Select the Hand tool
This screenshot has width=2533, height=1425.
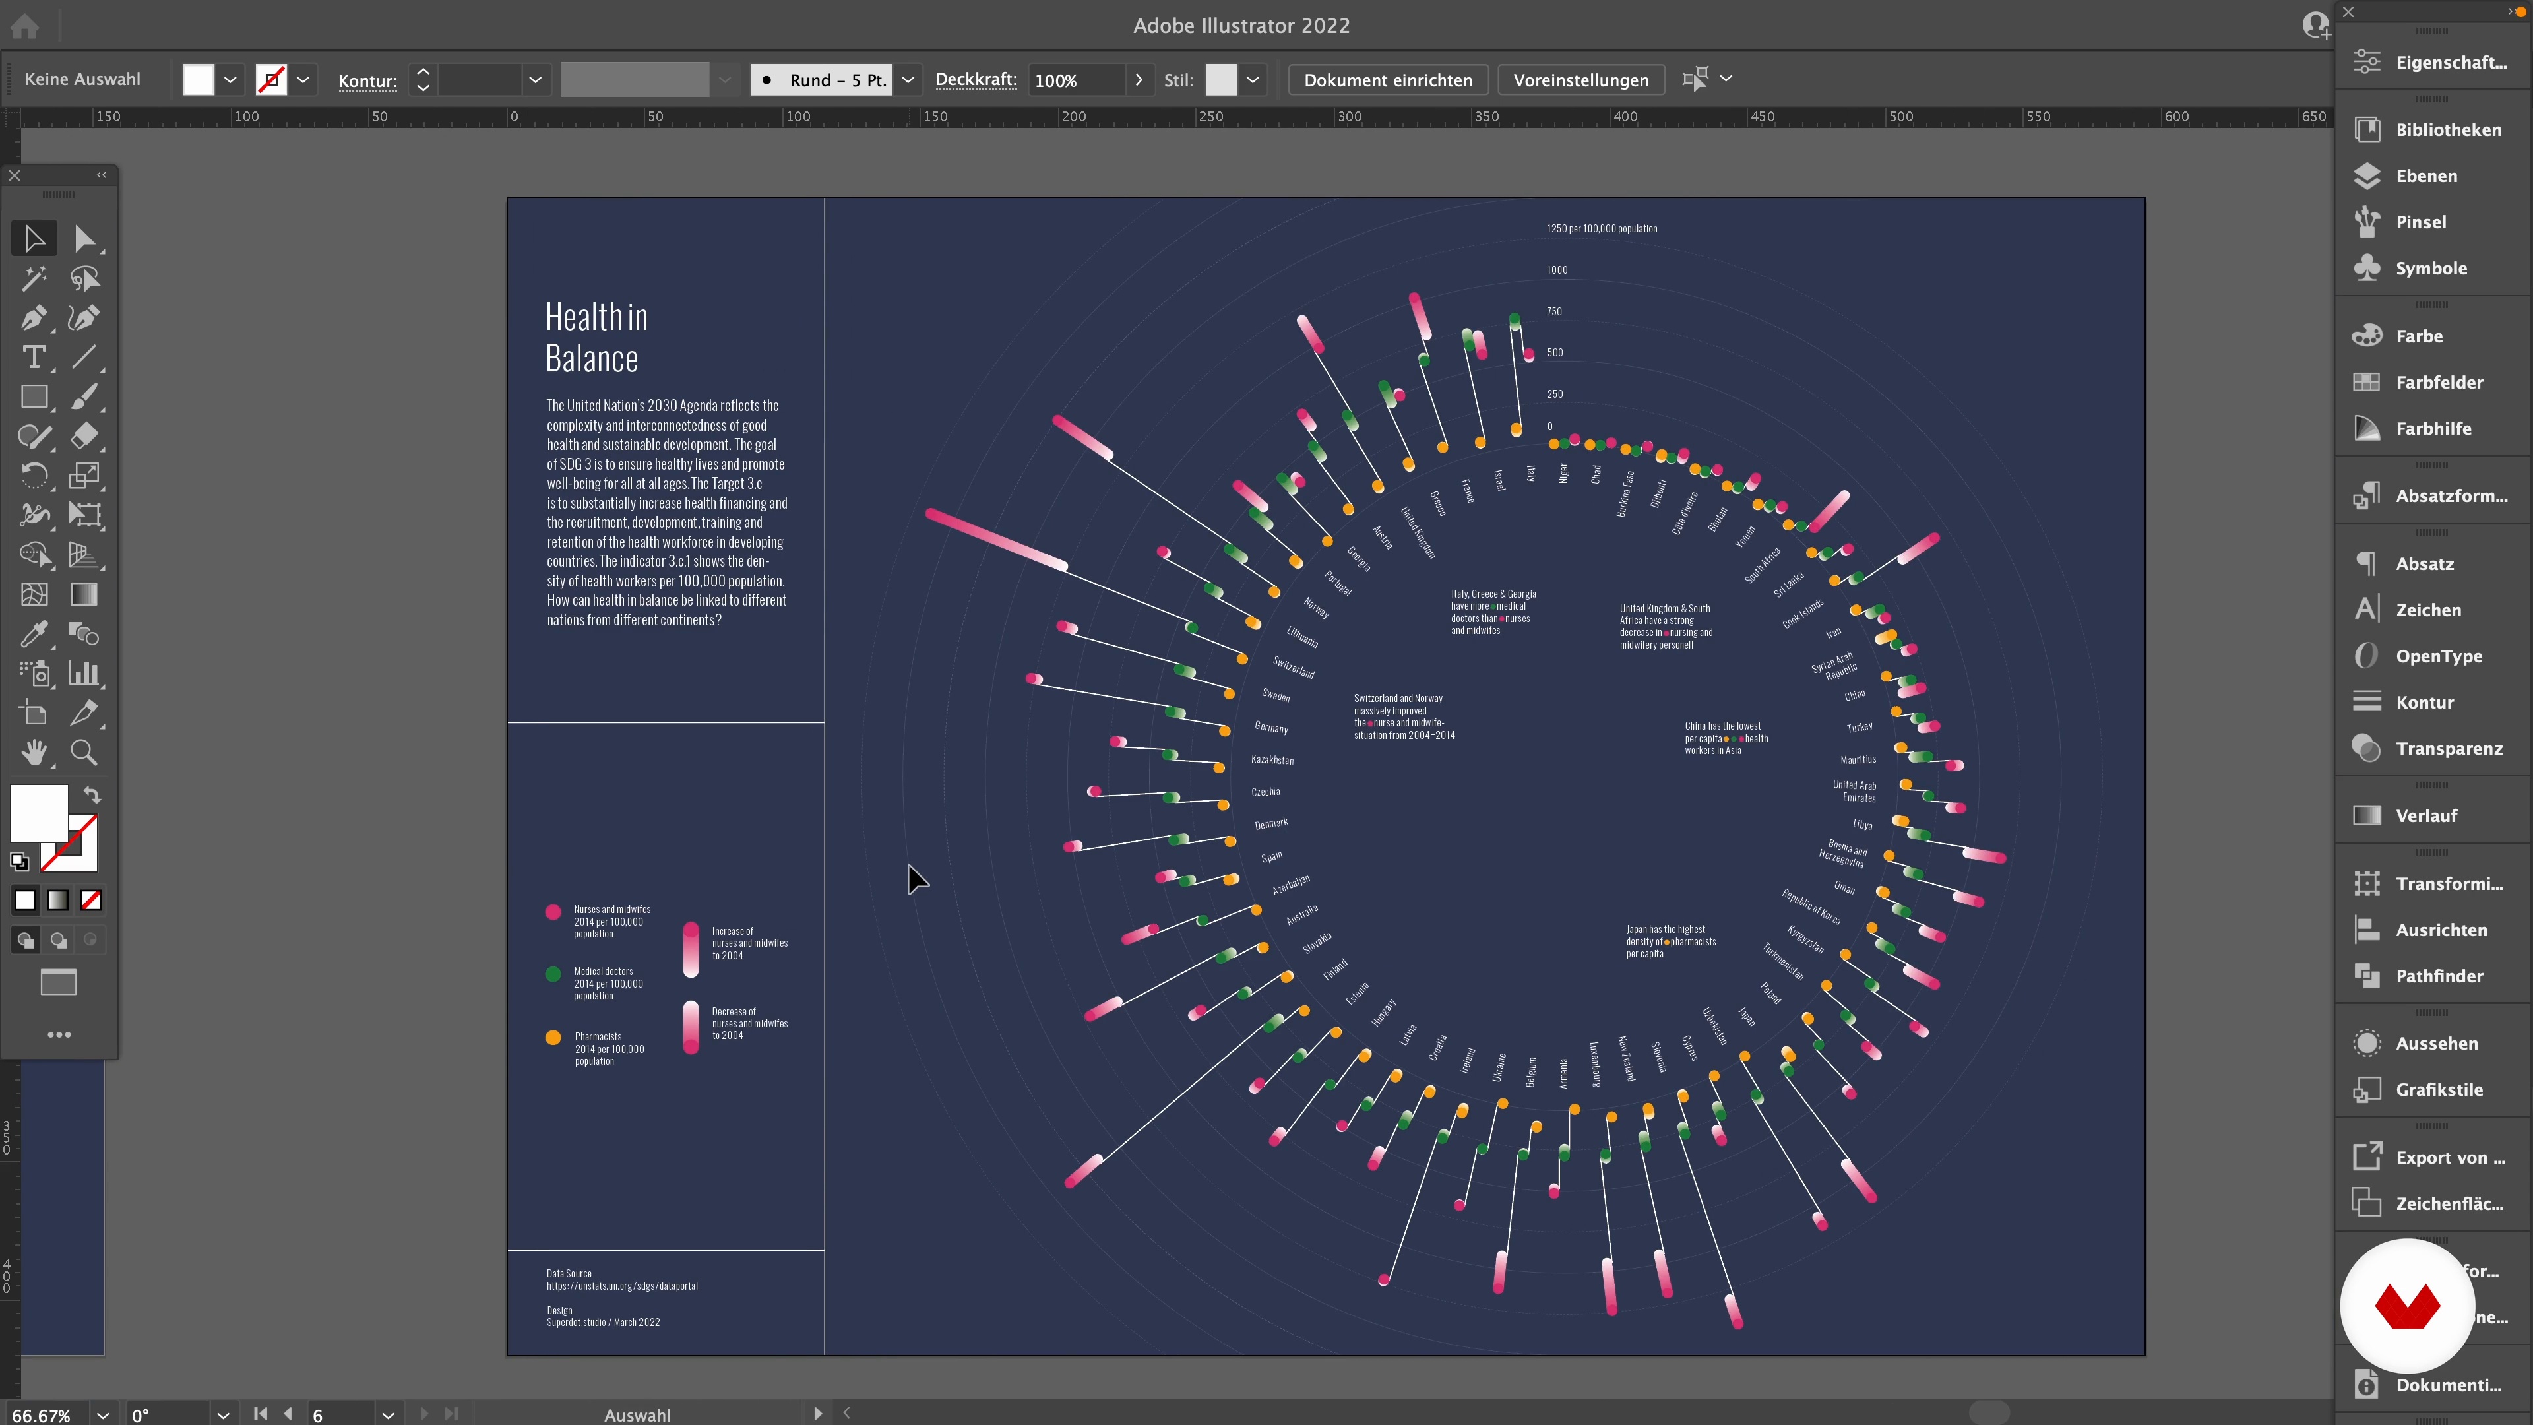point(34,752)
